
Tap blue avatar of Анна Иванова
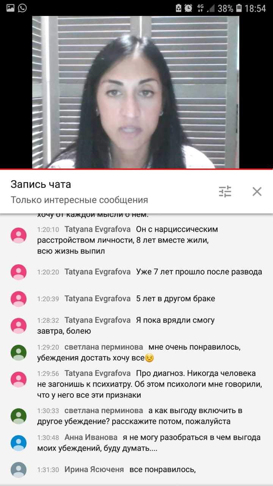coord(19,443)
